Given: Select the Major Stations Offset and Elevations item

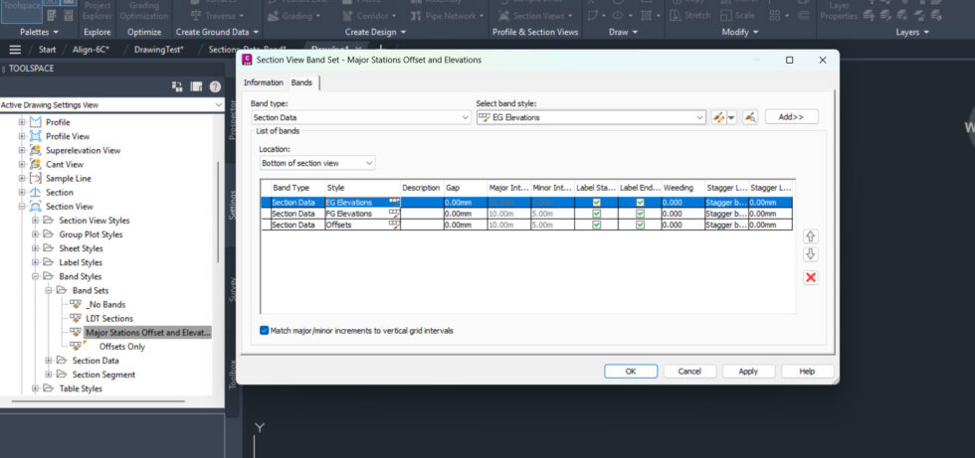Looking at the screenshot, I should [x=148, y=333].
